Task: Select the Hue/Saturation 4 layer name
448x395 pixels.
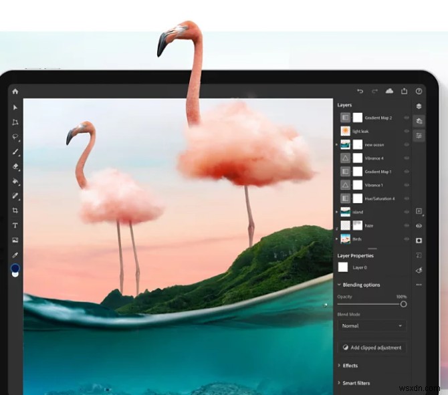Action: [x=380, y=199]
